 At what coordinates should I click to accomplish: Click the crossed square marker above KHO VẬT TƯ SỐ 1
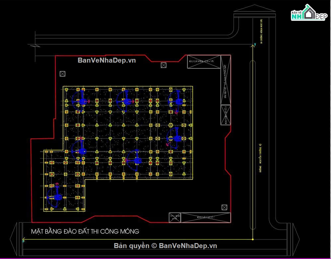point(224,207)
